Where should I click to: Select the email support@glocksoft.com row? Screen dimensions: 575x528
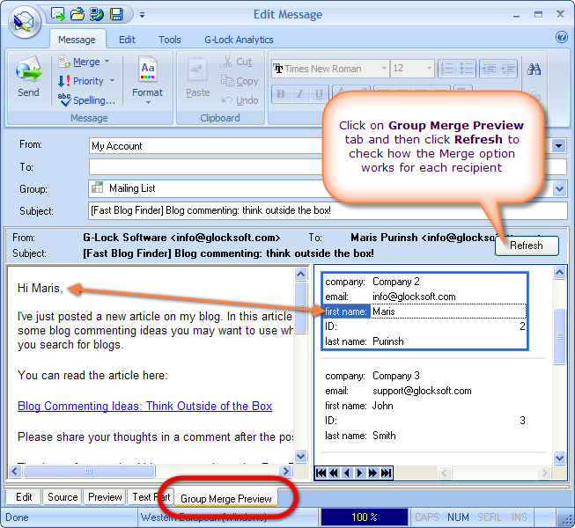pos(424,391)
